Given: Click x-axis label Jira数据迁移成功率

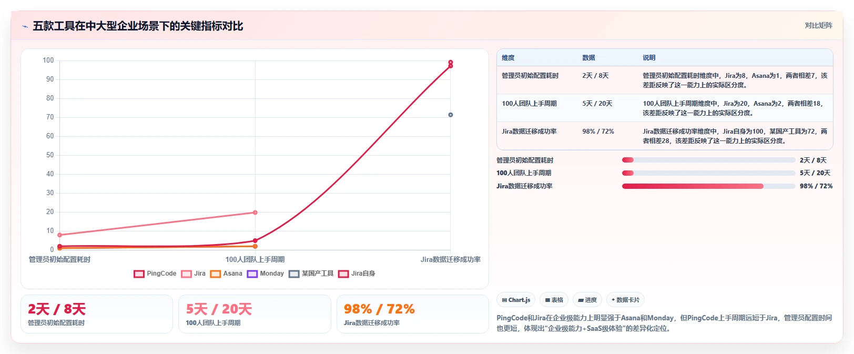Looking at the screenshot, I should click(x=451, y=259).
